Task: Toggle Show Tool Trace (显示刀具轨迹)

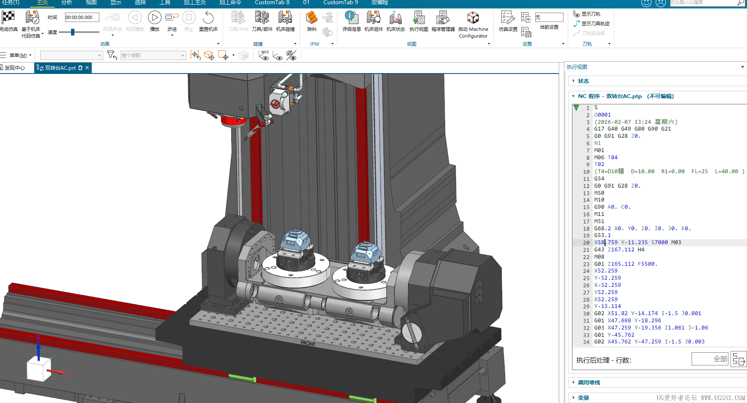Action: (x=591, y=24)
